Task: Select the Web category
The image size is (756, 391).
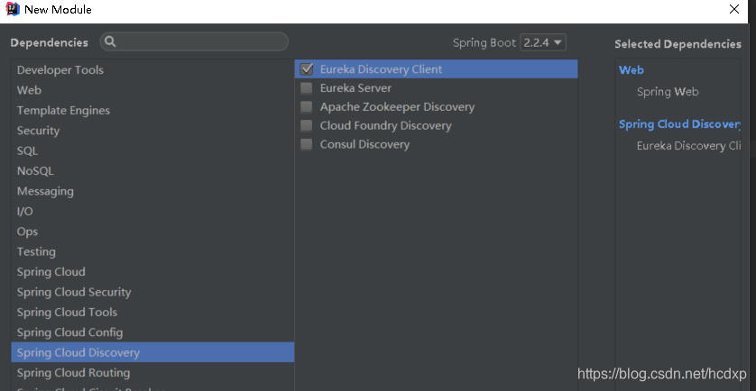Action: click(x=152, y=90)
